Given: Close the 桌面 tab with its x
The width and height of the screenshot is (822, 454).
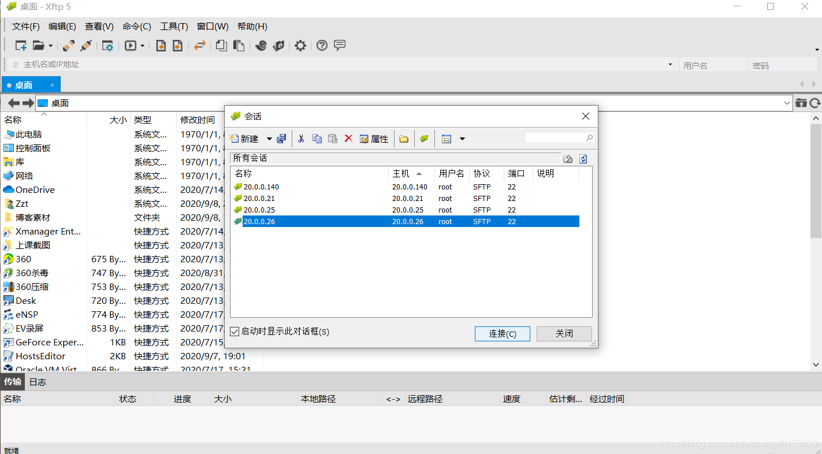Looking at the screenshot, I should tap(52, 85).
